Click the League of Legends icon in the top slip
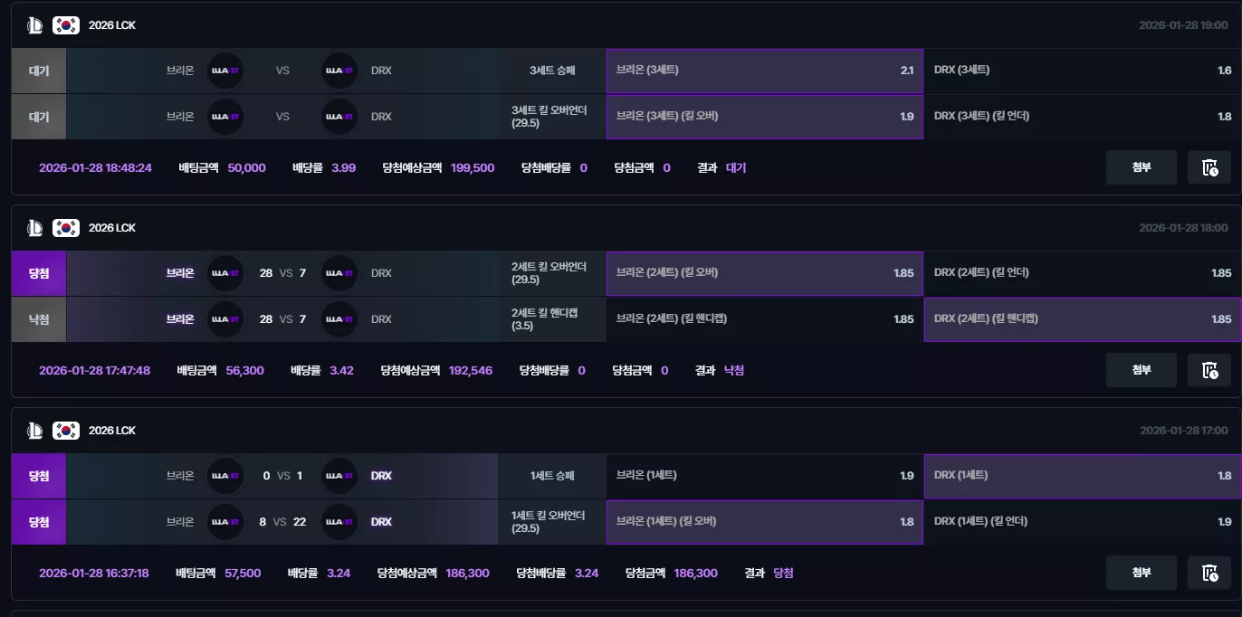The width and height of the screenshot is (1242, 617). tap(35, 25)
